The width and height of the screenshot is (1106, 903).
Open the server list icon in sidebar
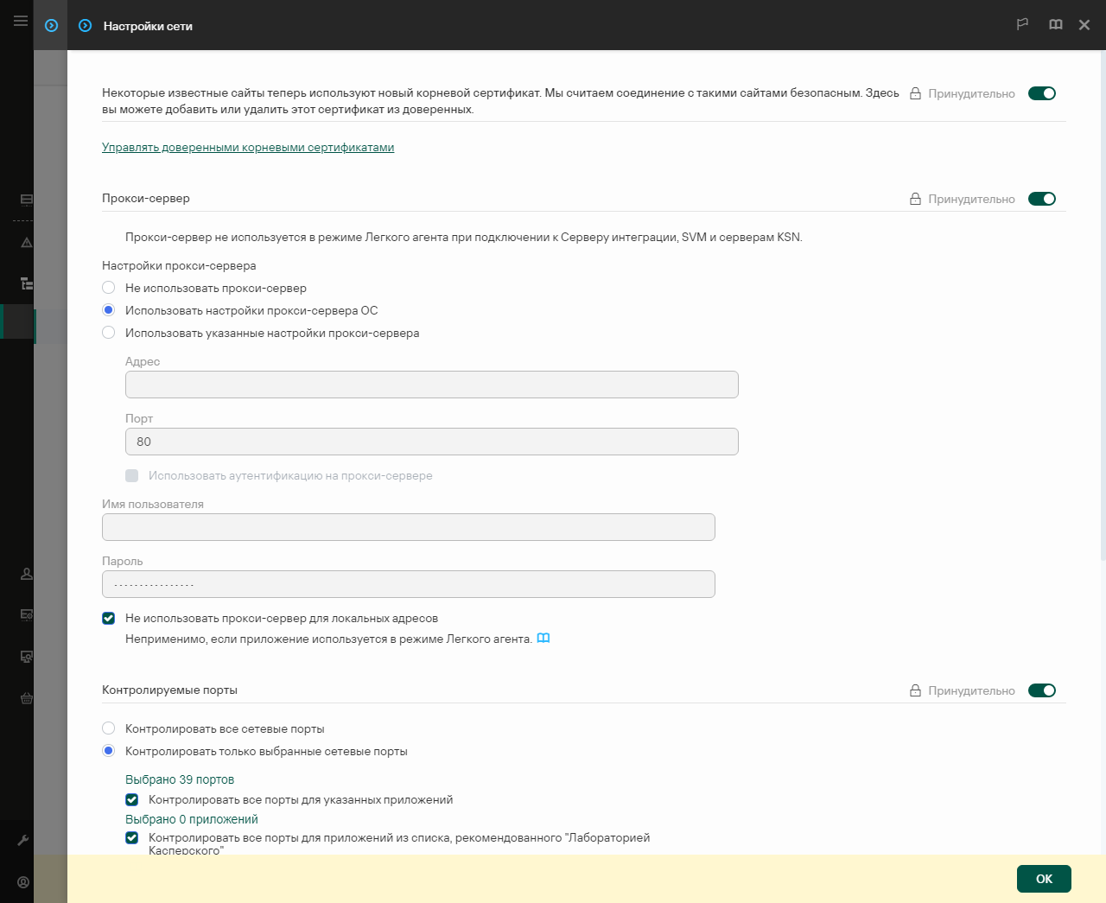tap(27, 200)
